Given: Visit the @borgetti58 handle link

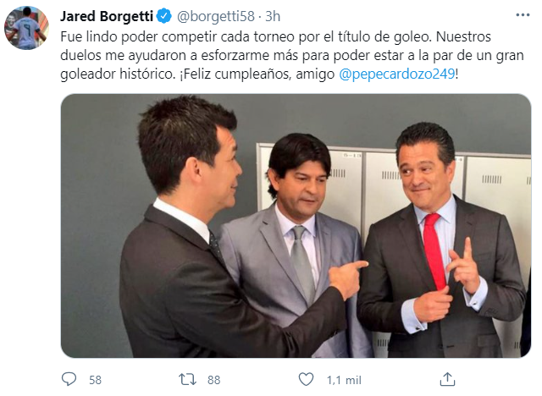Looking at the screenshot, I should coord(216,16).
